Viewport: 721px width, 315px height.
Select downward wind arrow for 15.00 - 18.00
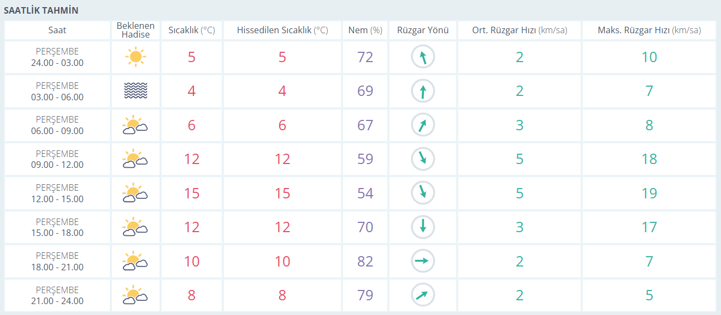[x=422, y=227]
